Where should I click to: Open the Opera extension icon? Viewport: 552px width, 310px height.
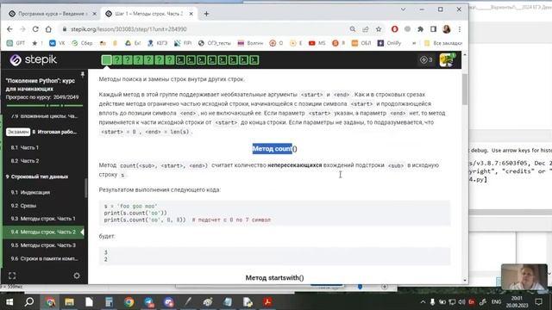click(395, 29)
